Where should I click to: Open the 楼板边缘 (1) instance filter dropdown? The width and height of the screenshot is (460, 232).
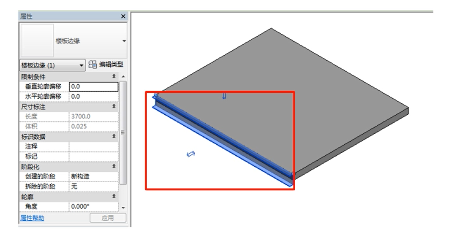(x=82, y=66)
